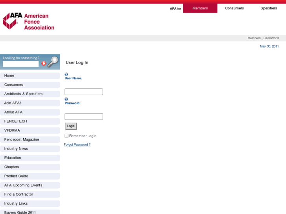Open the Buyers Guide 2011 item
Image resolution: width=286 pixels, height=214 pixels.
click(x=30, y=212)
